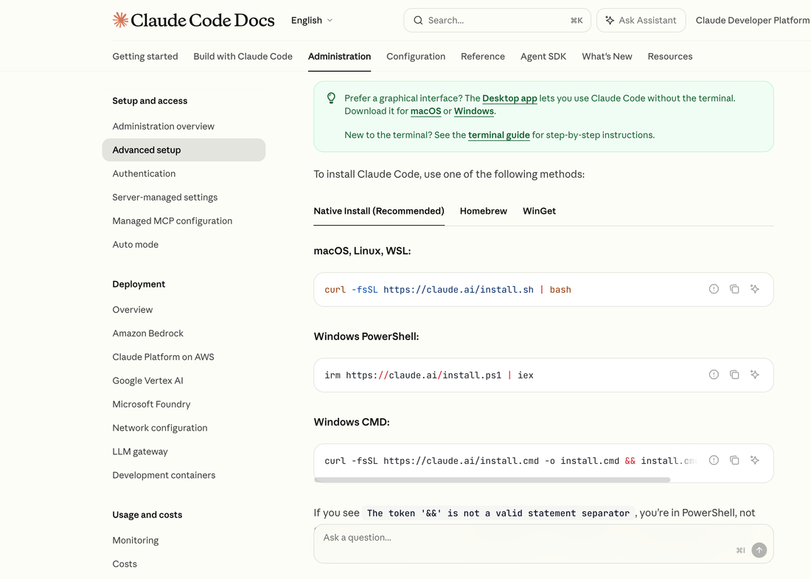
Task: Click the magnifier icon in search bar
Action: 418,20
